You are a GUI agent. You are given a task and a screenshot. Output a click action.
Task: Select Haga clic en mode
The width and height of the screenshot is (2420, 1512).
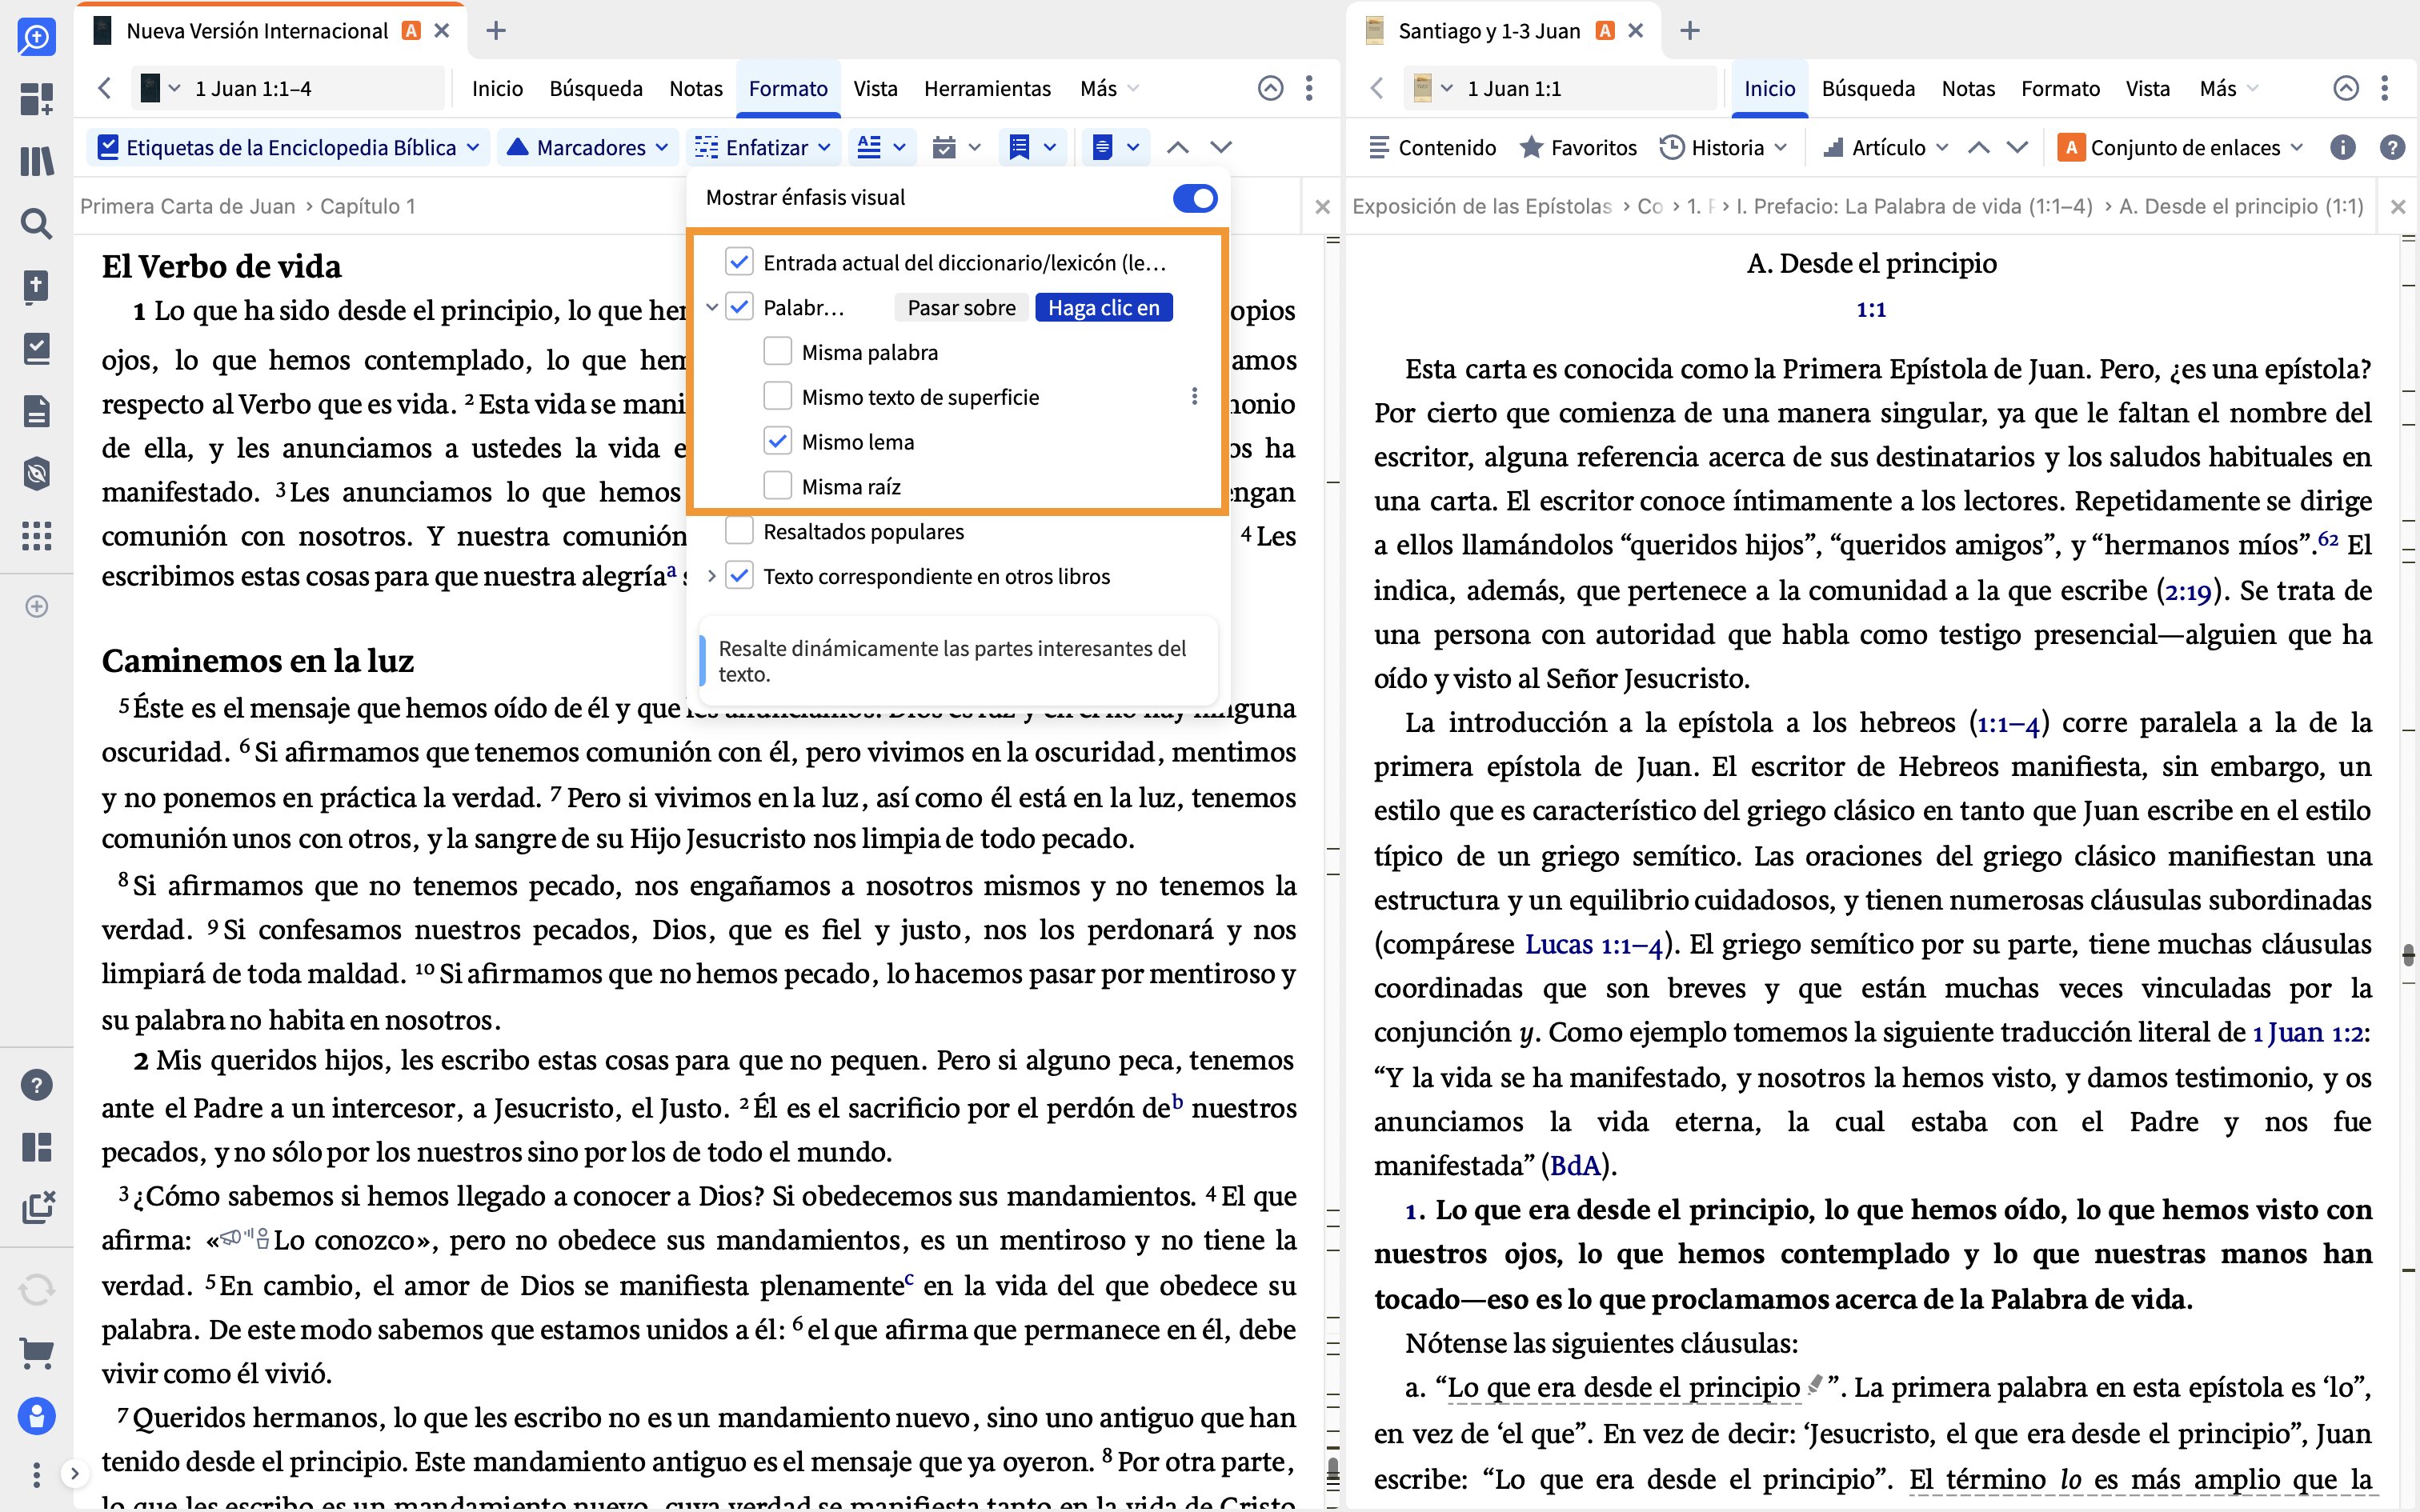(1103, 307)
